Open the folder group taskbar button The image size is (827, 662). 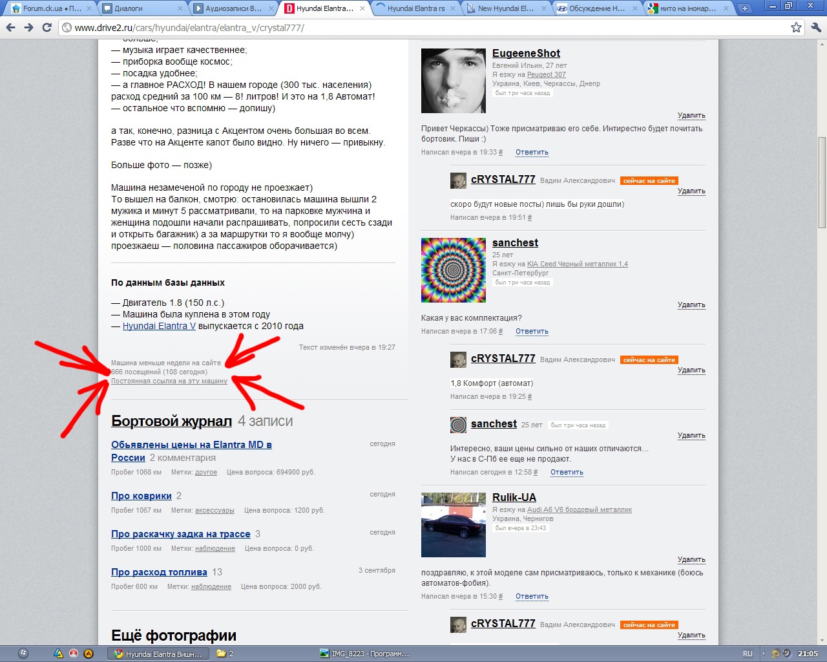click(226, 654)
